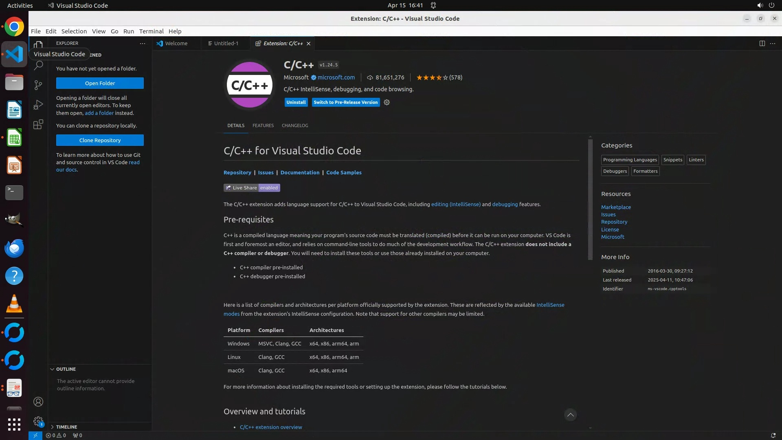This screenshot has height=440, width=782.
Task: Open the Extensions view icon
Action: point(38,124)
